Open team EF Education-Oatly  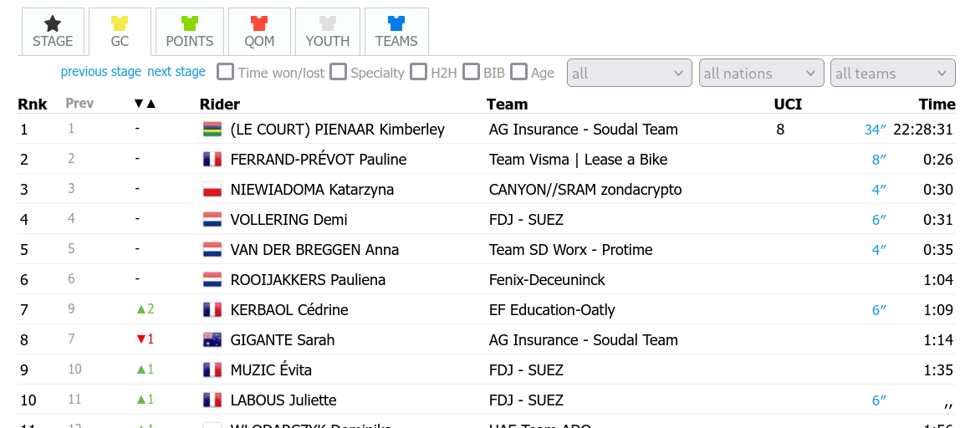pos(552,310)
